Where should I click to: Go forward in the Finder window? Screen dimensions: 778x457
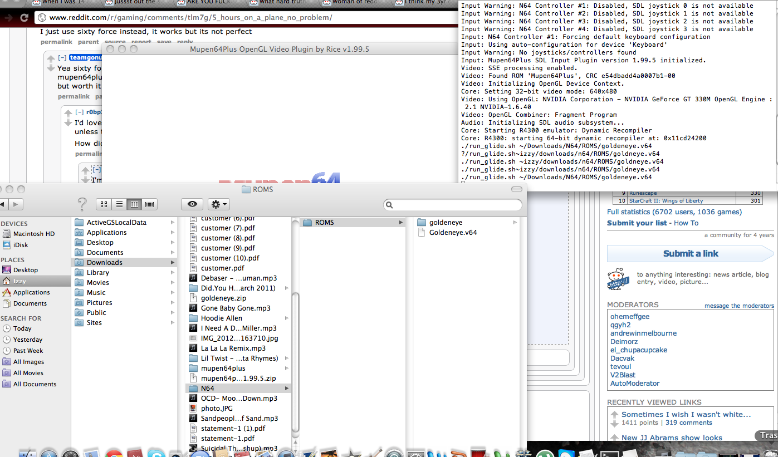[x=17, y=204]
